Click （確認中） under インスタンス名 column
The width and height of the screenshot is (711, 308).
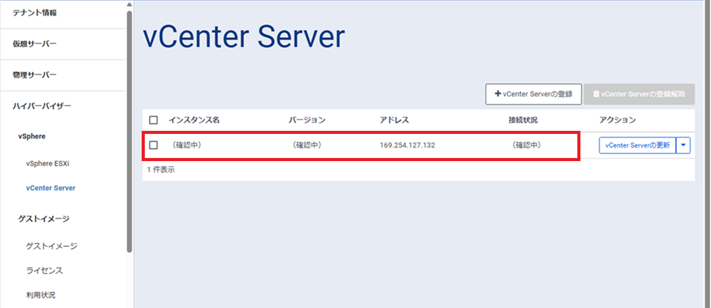point(186,146)
